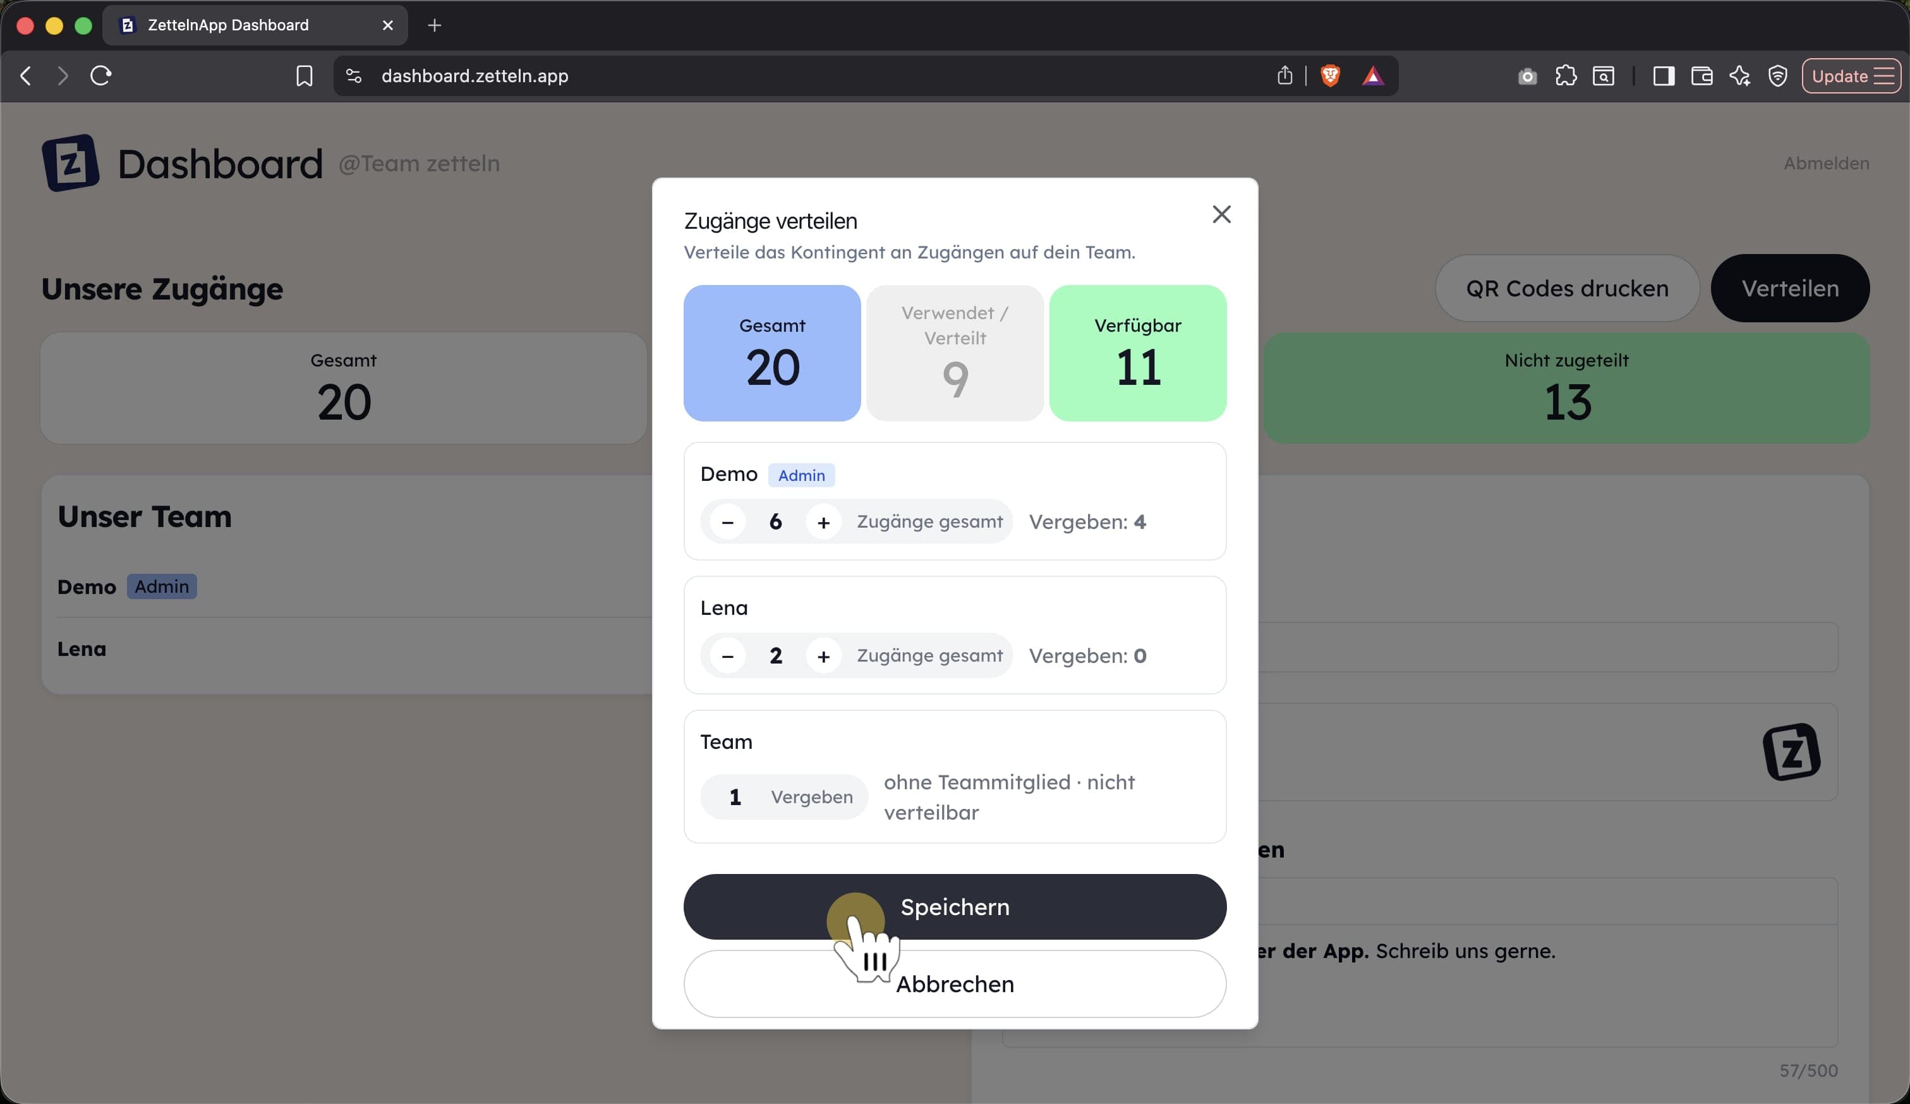Viewport: 1910px width, 1104px height.
Task: Click the Zetteln logo in background card
Action: pos(1791,752)
